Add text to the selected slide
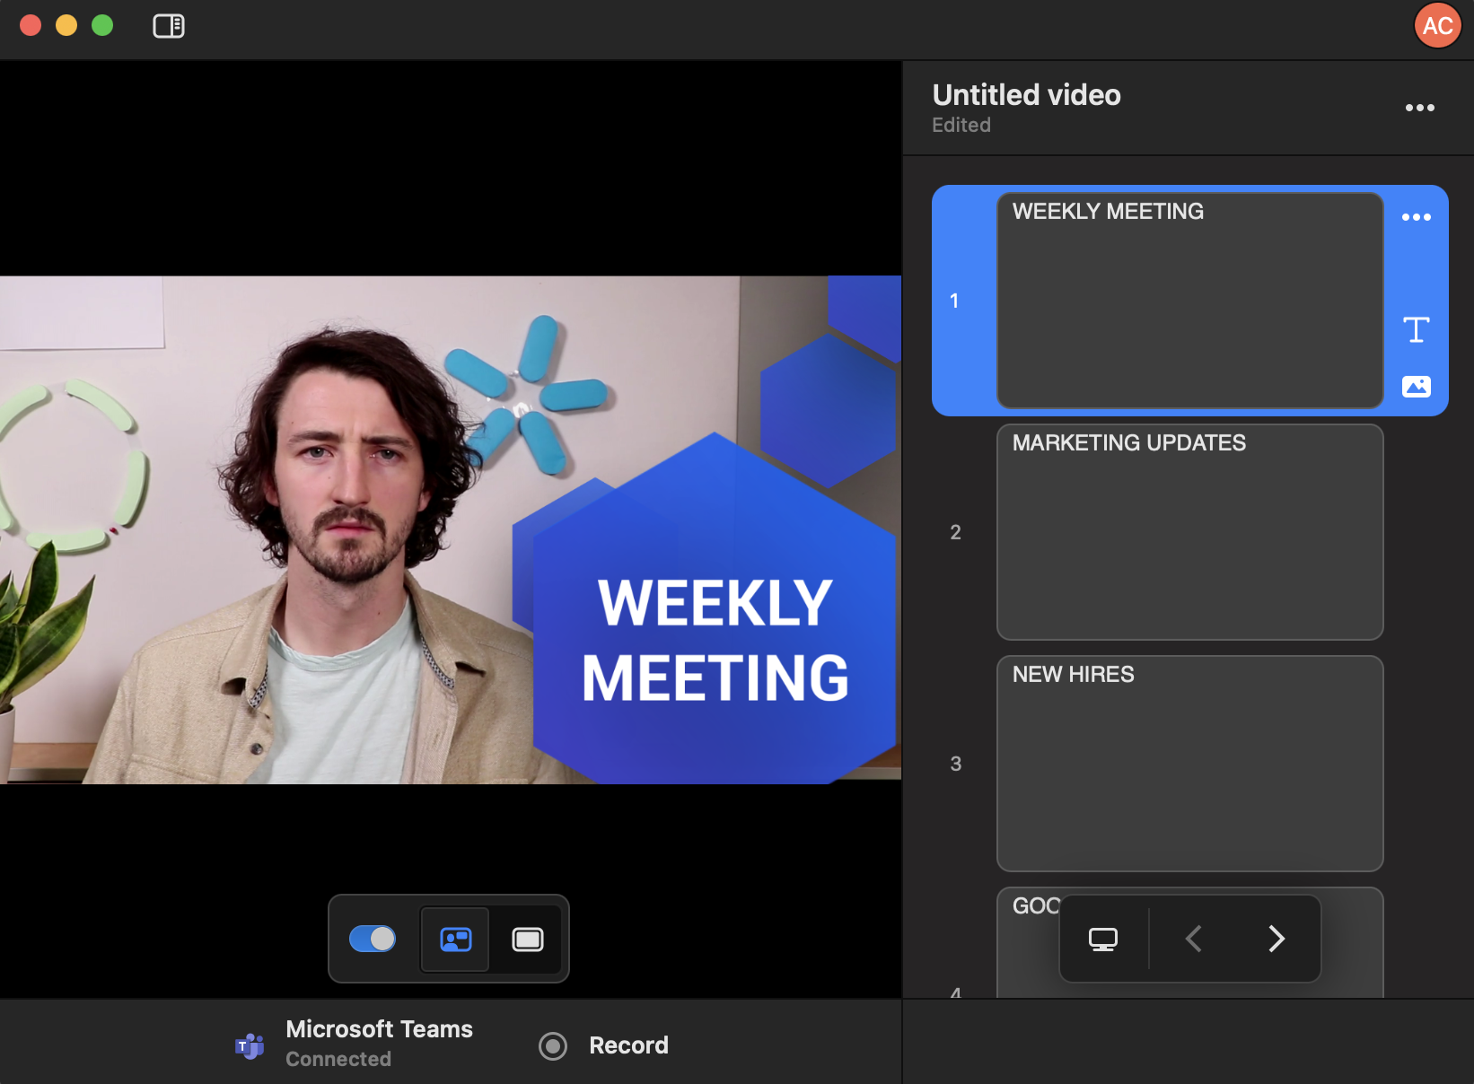 [1416, 330]
